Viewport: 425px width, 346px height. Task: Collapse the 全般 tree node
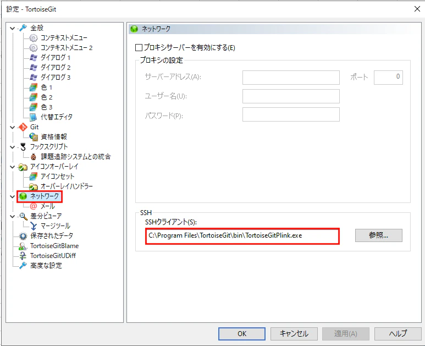tap(12, 28)
